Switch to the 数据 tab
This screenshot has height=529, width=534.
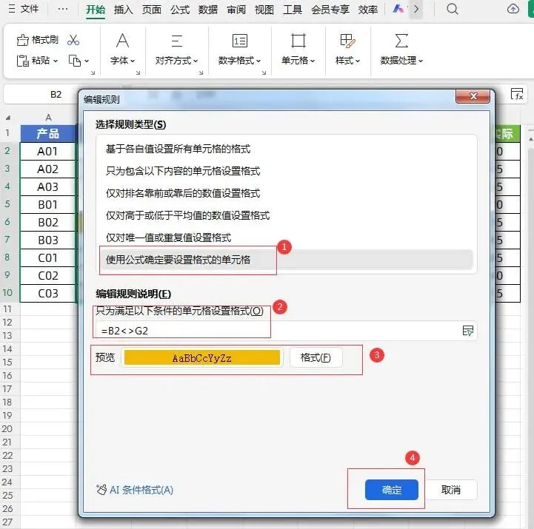pos(208,10)
